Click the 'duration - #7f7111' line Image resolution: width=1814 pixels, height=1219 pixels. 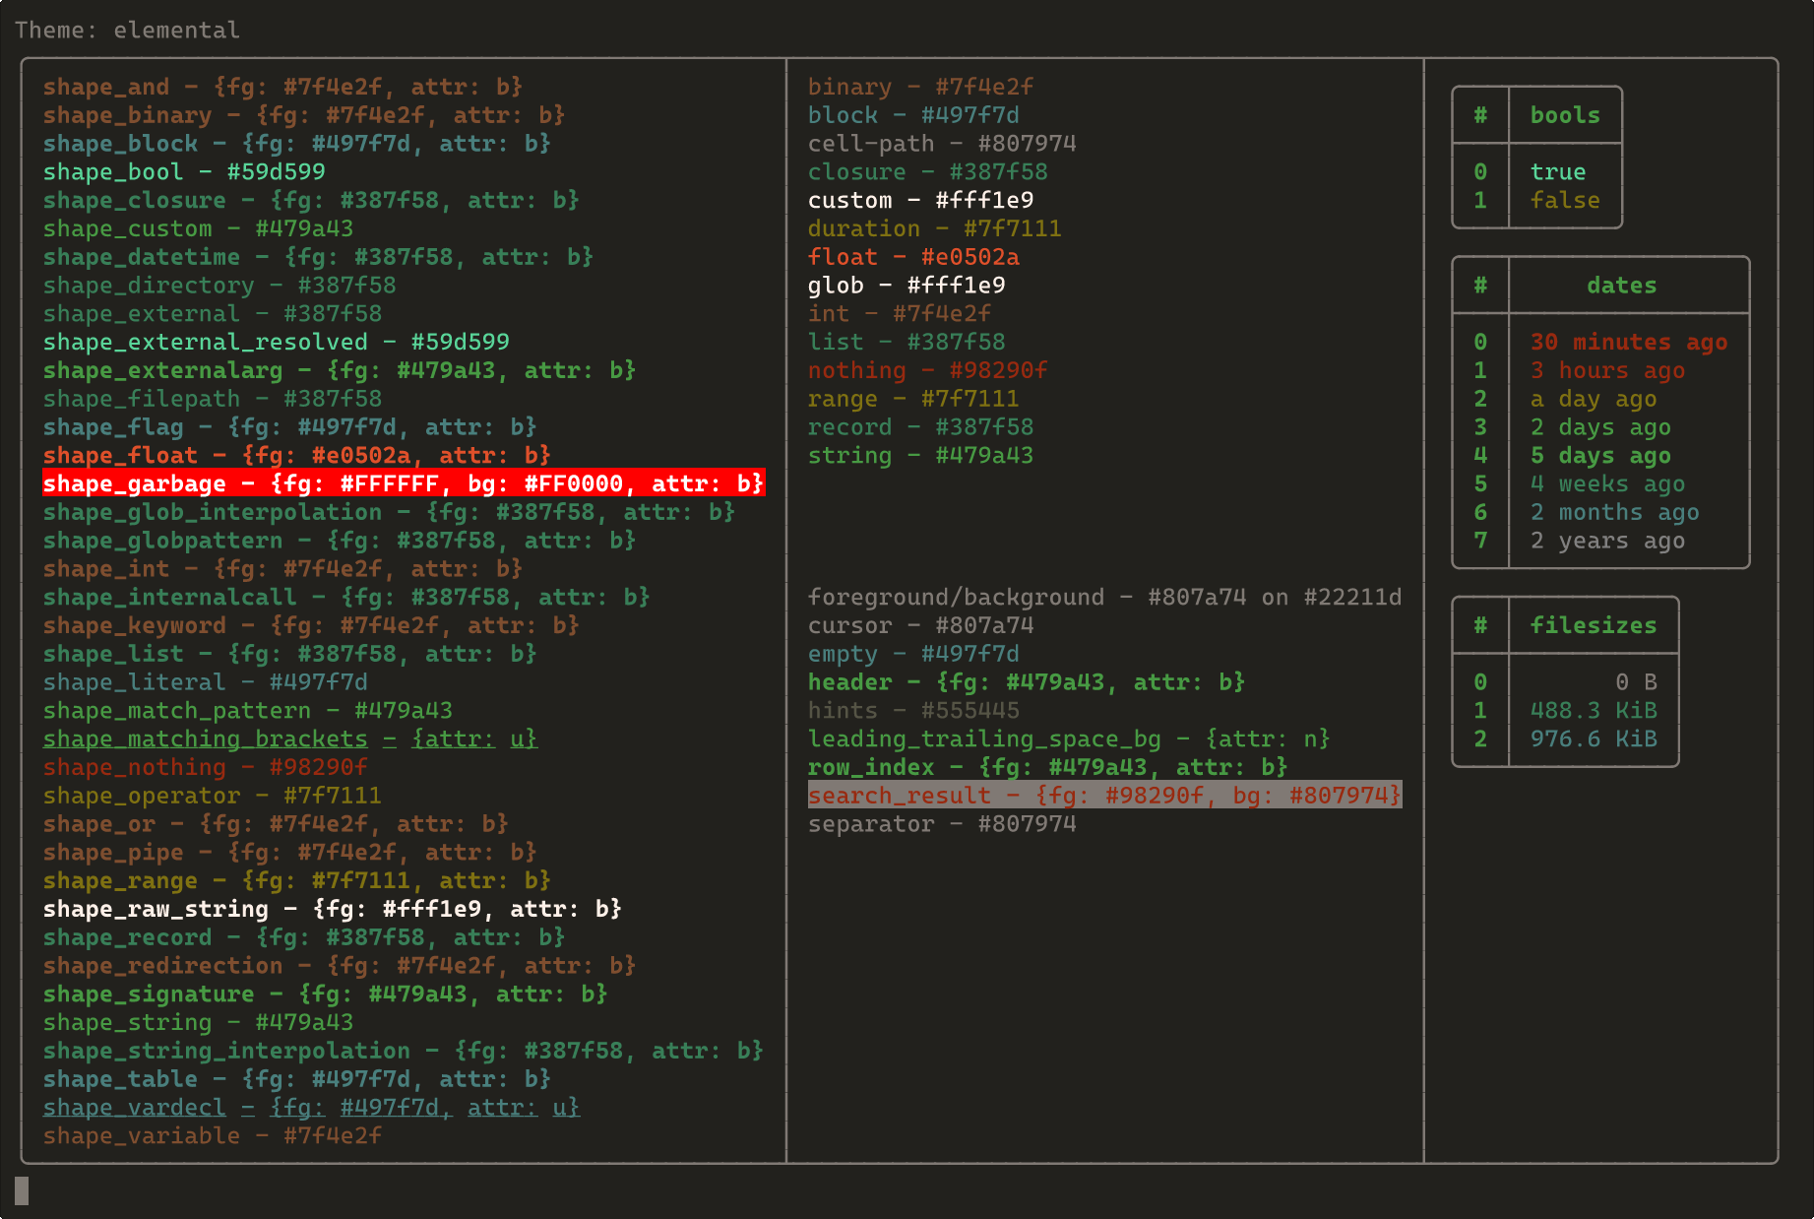click(x=935, y=229)
